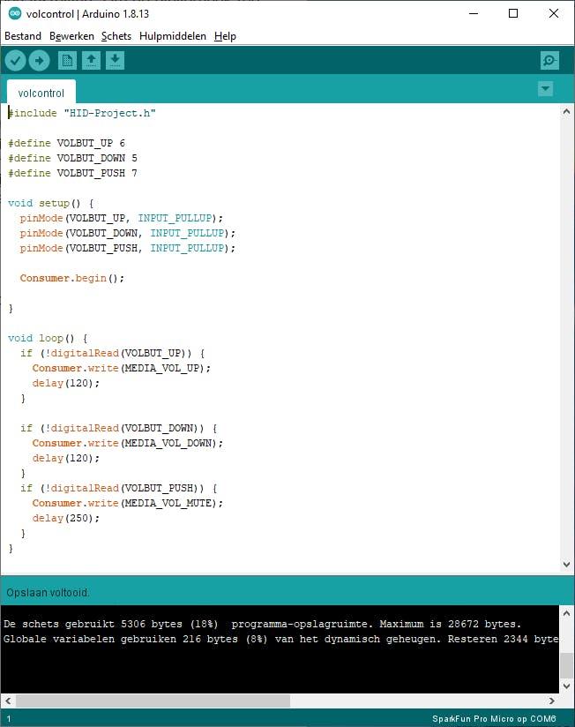Click the Consumer.begin(); line
Screen dimensions: 575x727
(71, 278)
